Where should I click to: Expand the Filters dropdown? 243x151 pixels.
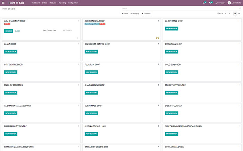pyautogui.click(x=125, y=14)
